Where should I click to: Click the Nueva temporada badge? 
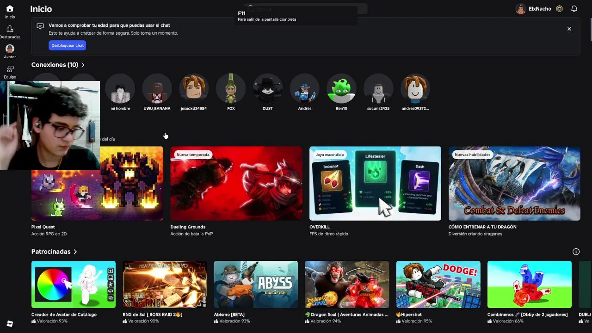[193, 154]
